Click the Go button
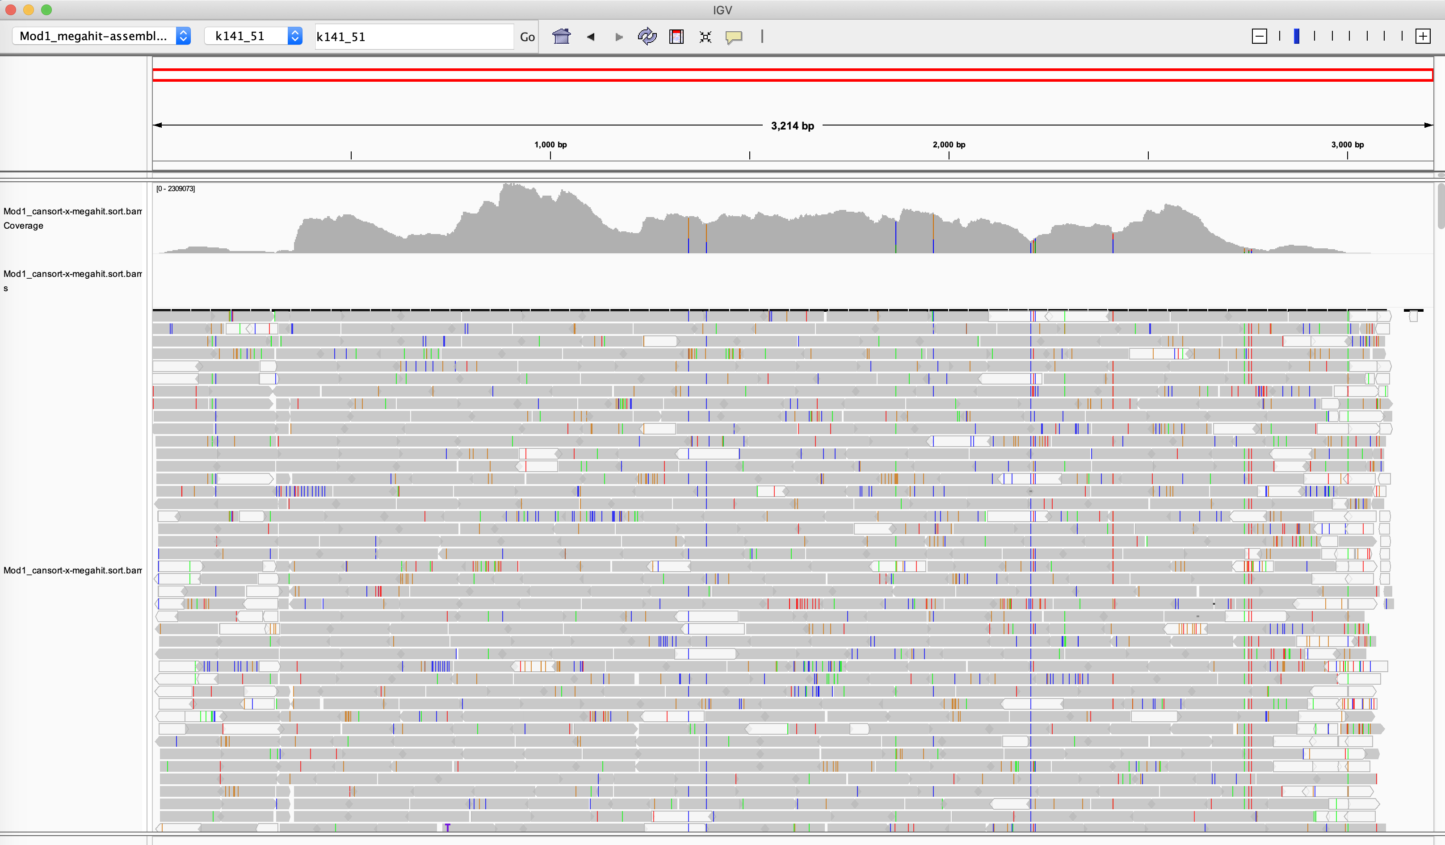Viewport: 1445px width, 845px height. (527, 37)
